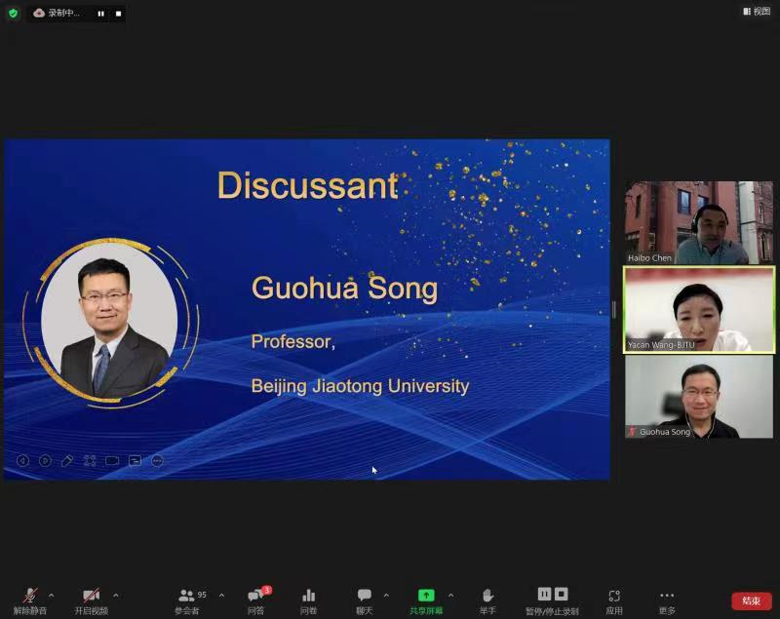
Task: Click the red 结束 end meeting button
Action: [x=751, y=600]
